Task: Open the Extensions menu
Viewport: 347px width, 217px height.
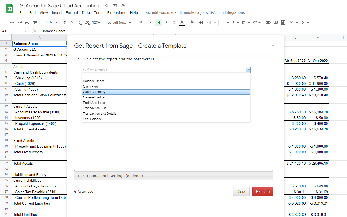Action: [117, 13]
